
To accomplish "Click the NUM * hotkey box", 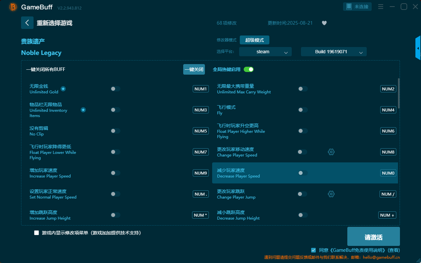I will pos(200,215).
